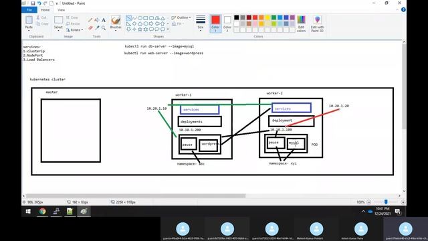Image resolution: width=428 pixels, height=241 pixels.
Task: Choose the Five-point star shape
Action: 140,29
